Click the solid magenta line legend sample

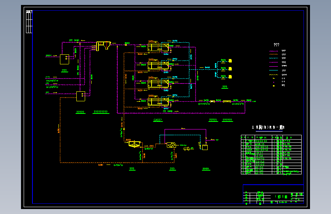tap(274, 66)
